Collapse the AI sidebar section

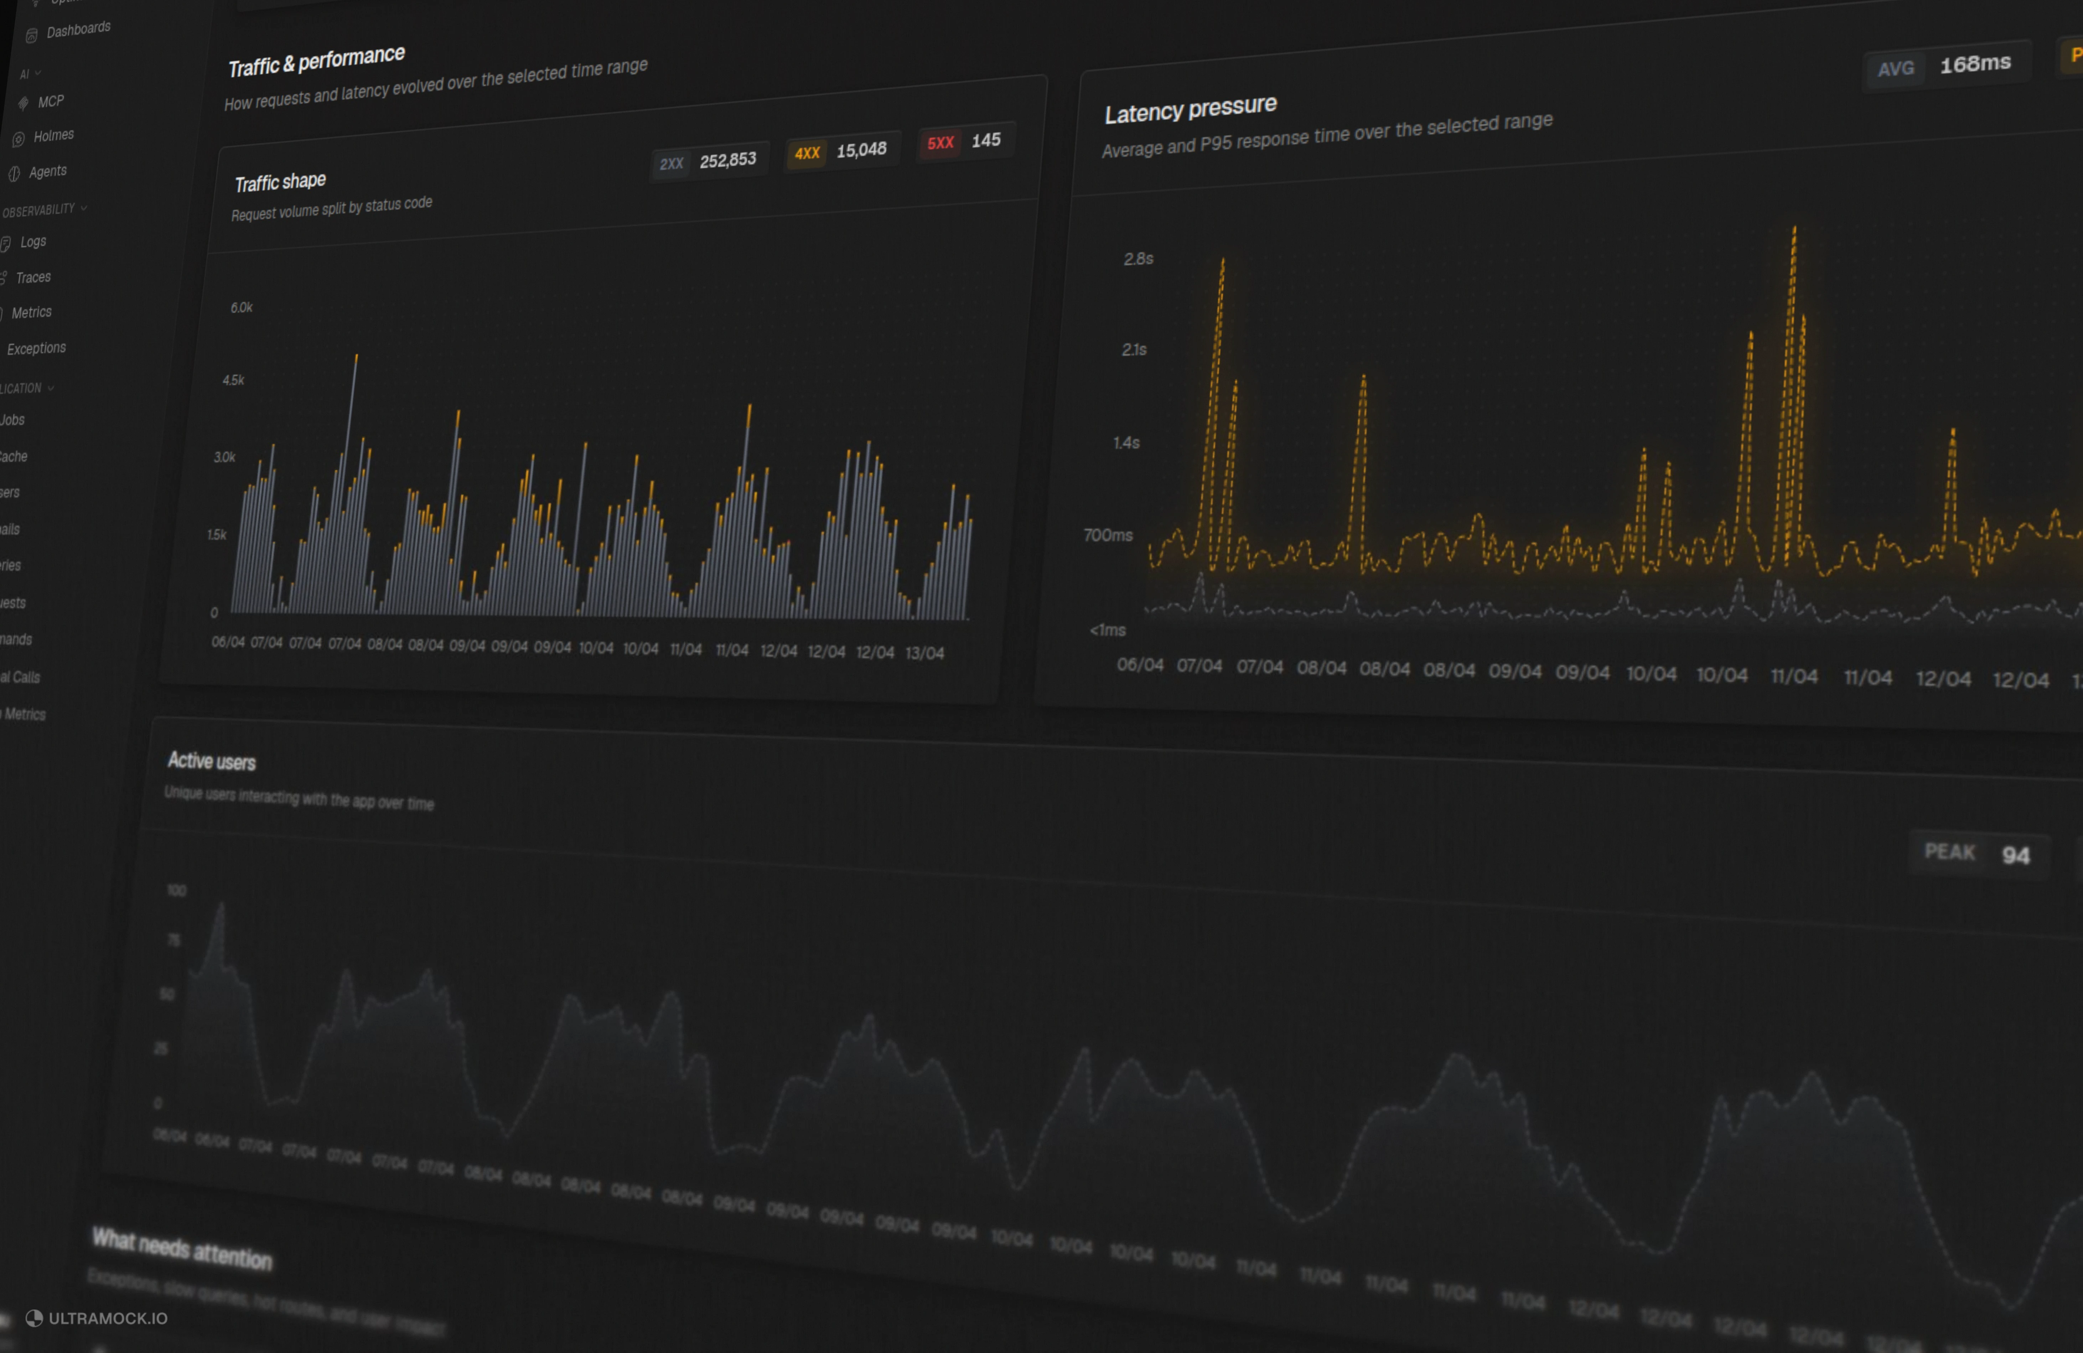pos(38,73)
